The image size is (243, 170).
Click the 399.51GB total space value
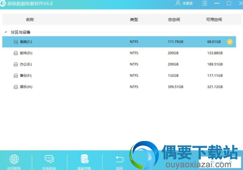coord(176,87)
